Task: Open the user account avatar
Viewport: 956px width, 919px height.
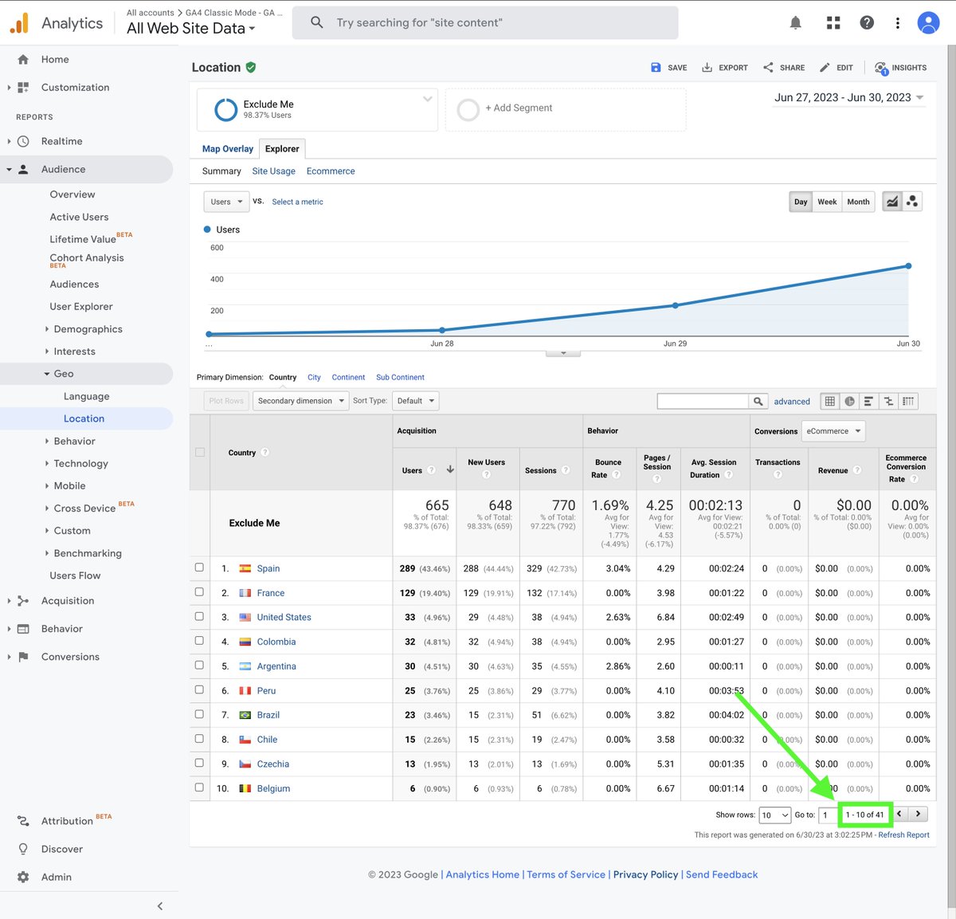Action: click(x=928, y=23)
